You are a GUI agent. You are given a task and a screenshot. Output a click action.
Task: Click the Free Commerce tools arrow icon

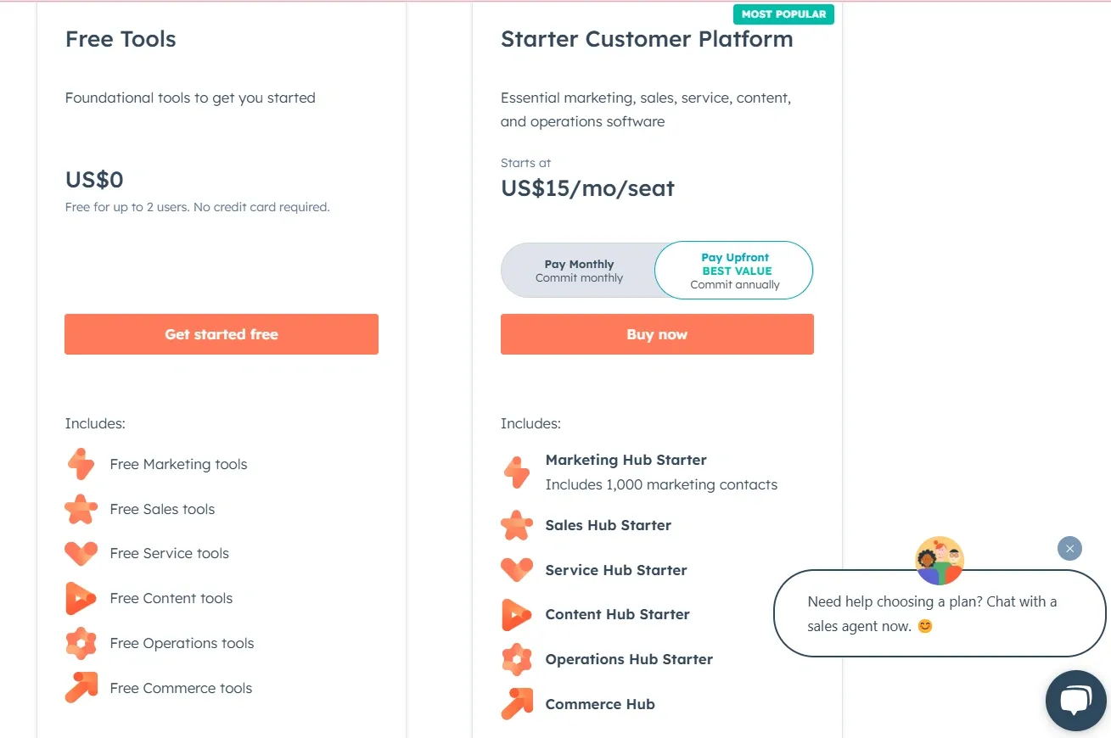(81, 688)
